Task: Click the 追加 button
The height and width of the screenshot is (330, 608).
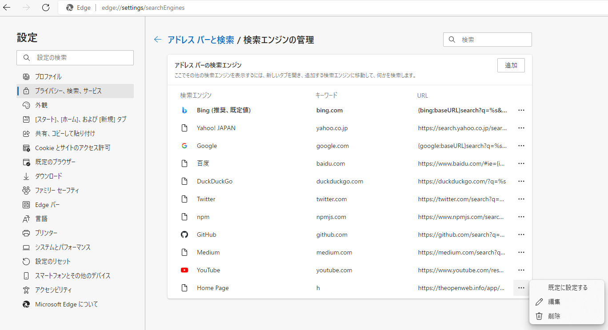Action: 511,65
